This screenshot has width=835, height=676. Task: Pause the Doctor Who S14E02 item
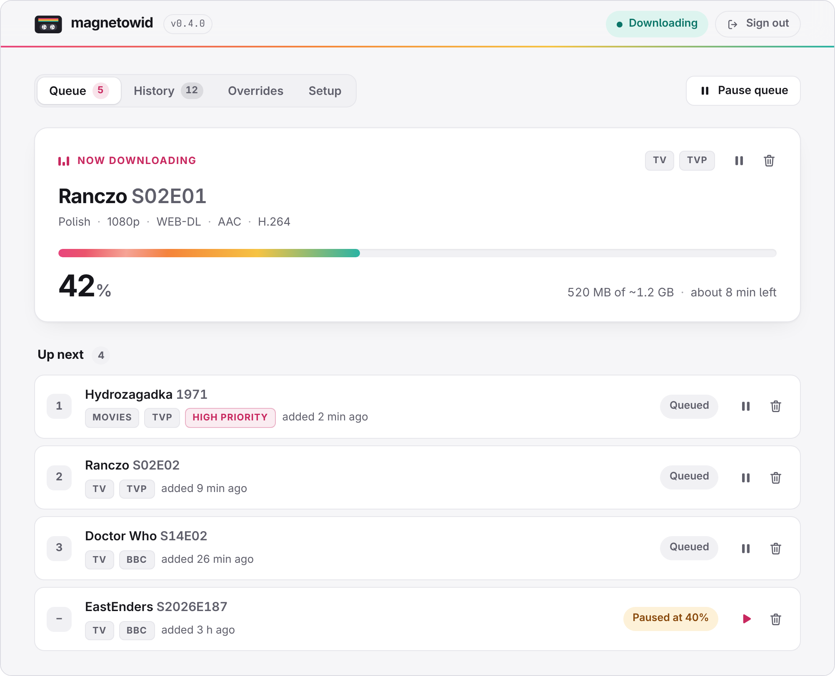[x=746, y=548]
